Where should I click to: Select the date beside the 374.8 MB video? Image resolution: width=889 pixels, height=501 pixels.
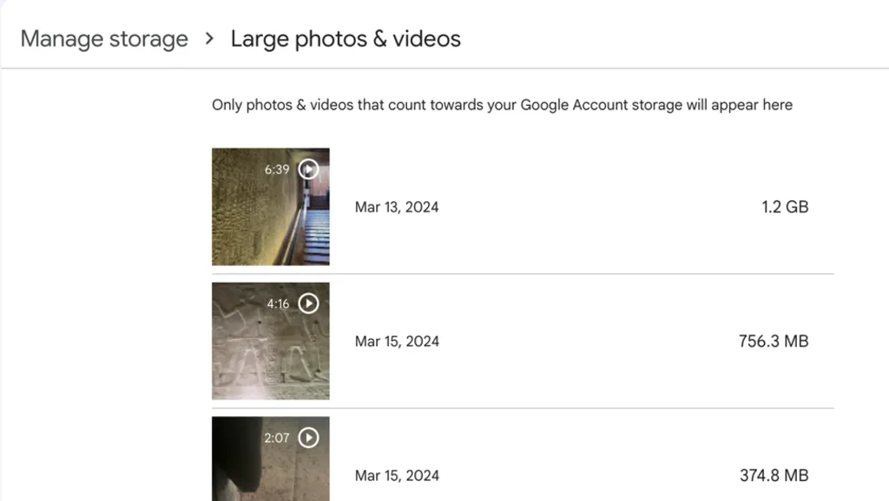397,476
